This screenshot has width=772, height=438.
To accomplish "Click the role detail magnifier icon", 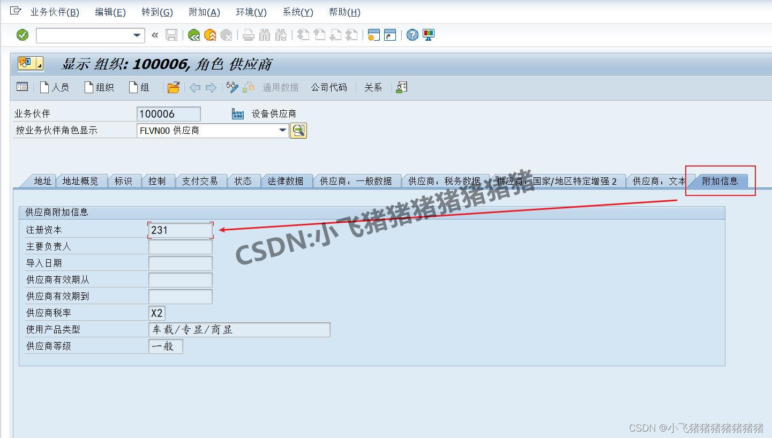I will tap(298, 130).
